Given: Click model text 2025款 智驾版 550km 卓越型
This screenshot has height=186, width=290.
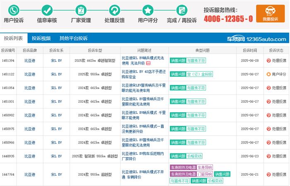Looking at the screenshot, I should click(95, 156).
